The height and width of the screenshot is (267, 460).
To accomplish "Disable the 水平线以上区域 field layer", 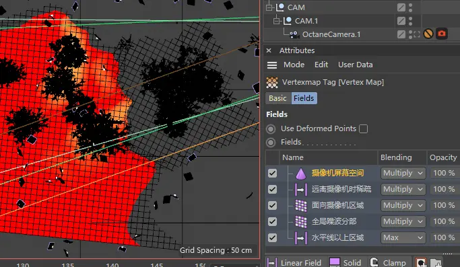I will coord(272,237).
